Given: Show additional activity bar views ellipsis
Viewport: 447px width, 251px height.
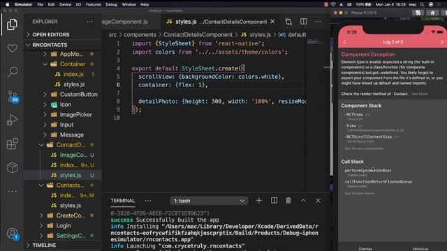Looking at the screenshot, I should [12, 192].
